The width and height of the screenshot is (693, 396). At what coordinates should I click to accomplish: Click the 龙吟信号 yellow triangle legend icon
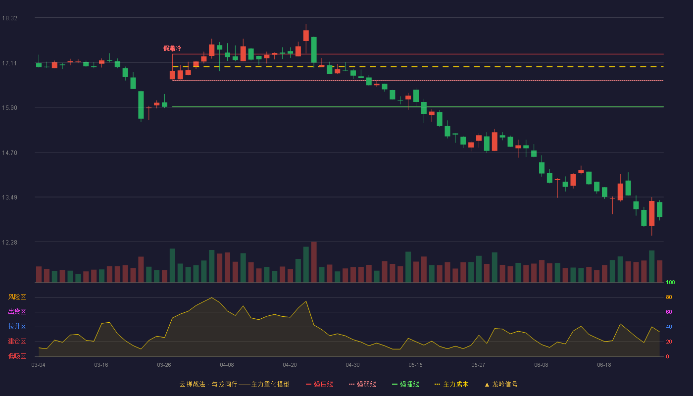[x=487, y=384]
